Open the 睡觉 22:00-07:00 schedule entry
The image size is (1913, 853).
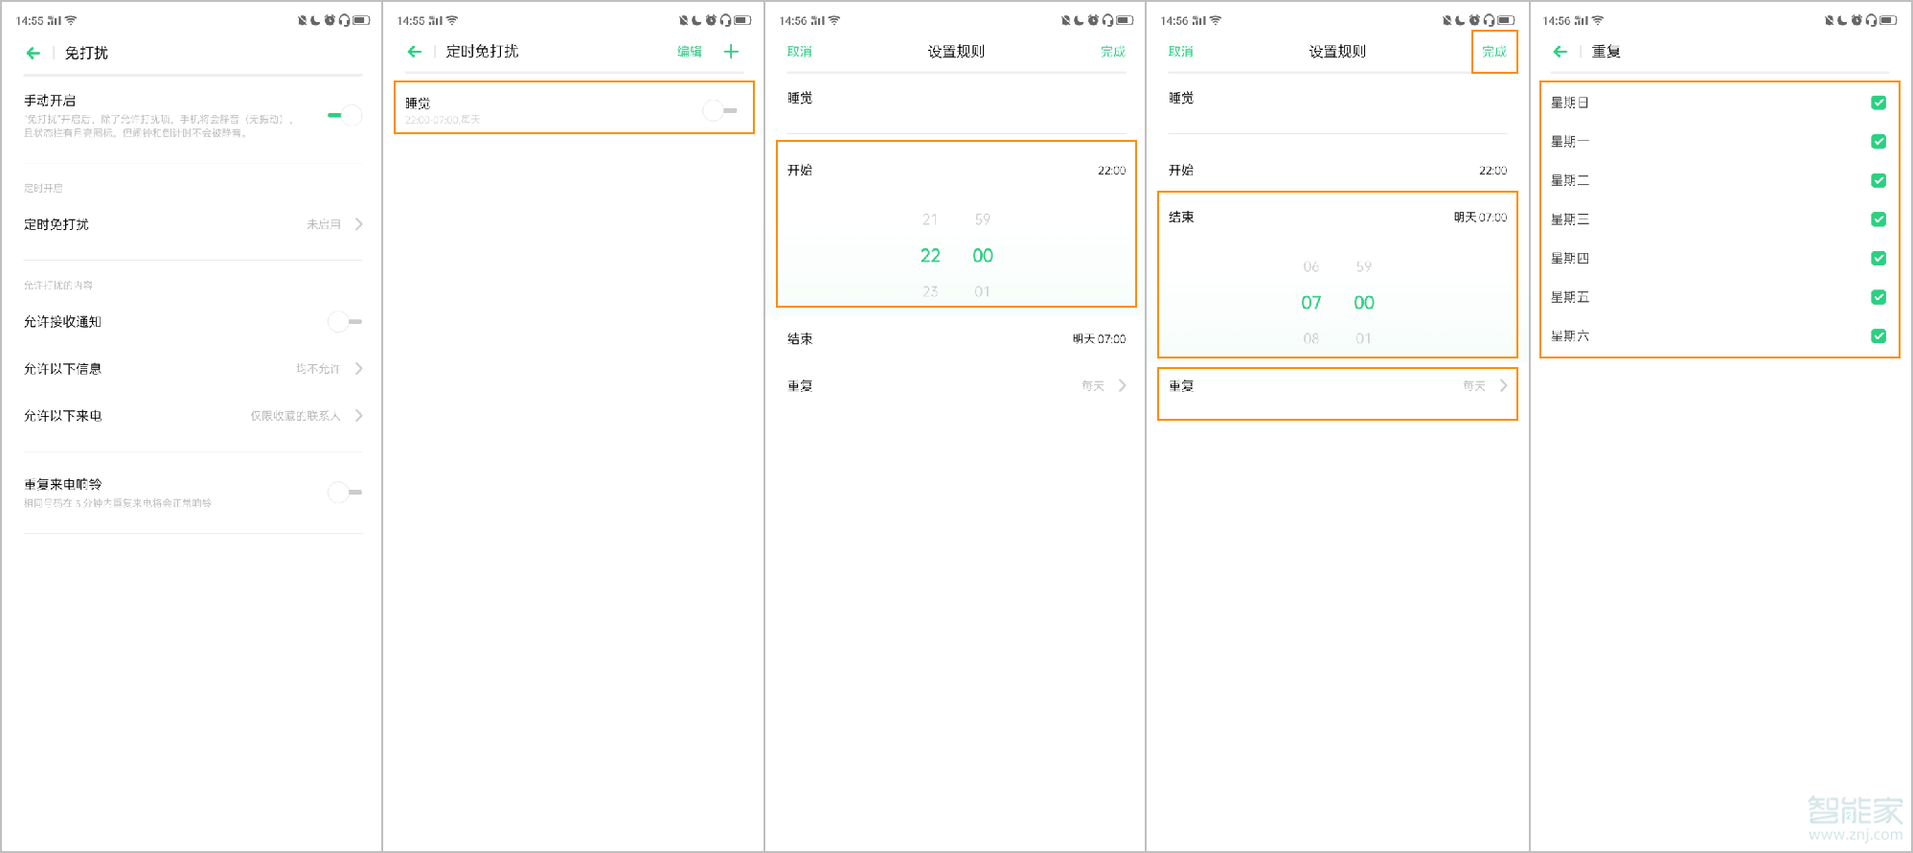click(574, 107)
